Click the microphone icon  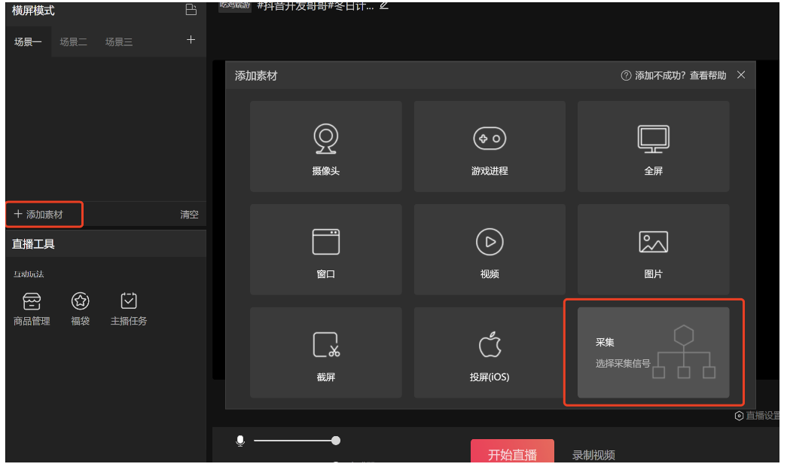pyautogui.click(x=240, y=441)
